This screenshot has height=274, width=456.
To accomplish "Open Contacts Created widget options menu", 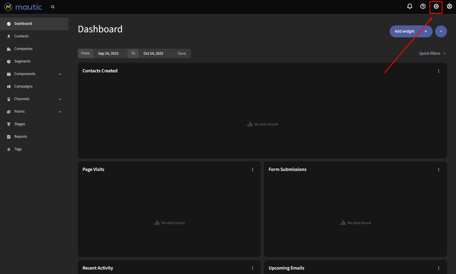I will click(438, 71).
